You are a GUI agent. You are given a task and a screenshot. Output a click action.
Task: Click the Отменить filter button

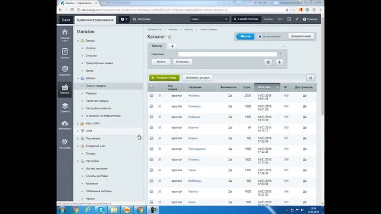183,62
